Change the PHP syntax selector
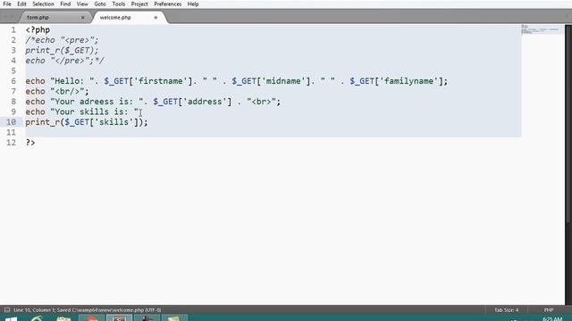This screenshot has width=572, height=321. pos(549,310)
